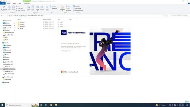Select Local Disk (C:) in navigation pane
190x107 pixels.
click(9, 62)
